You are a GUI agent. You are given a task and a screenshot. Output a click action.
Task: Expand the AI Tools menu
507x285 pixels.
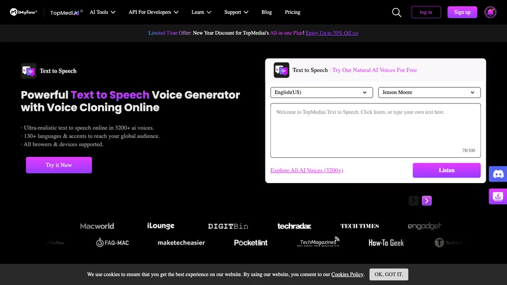point(102,12)
